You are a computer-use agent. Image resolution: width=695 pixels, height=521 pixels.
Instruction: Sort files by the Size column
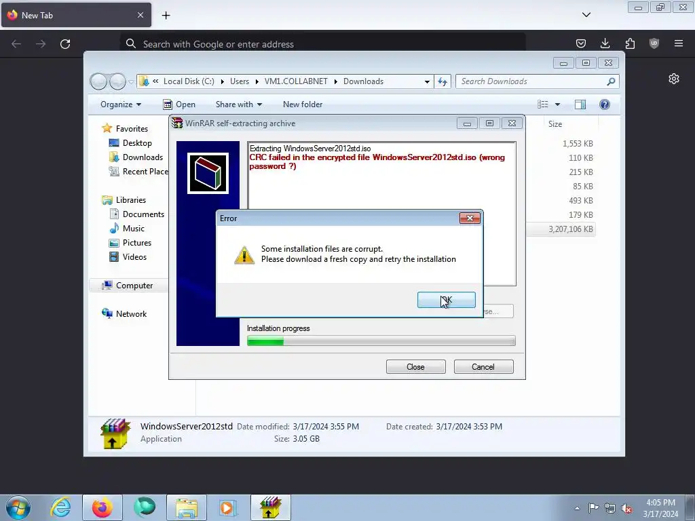tap(555, 124)
